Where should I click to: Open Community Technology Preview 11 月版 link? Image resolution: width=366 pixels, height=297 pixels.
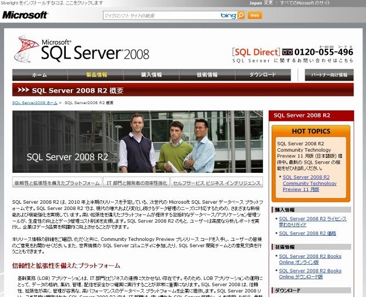[309, 183]
